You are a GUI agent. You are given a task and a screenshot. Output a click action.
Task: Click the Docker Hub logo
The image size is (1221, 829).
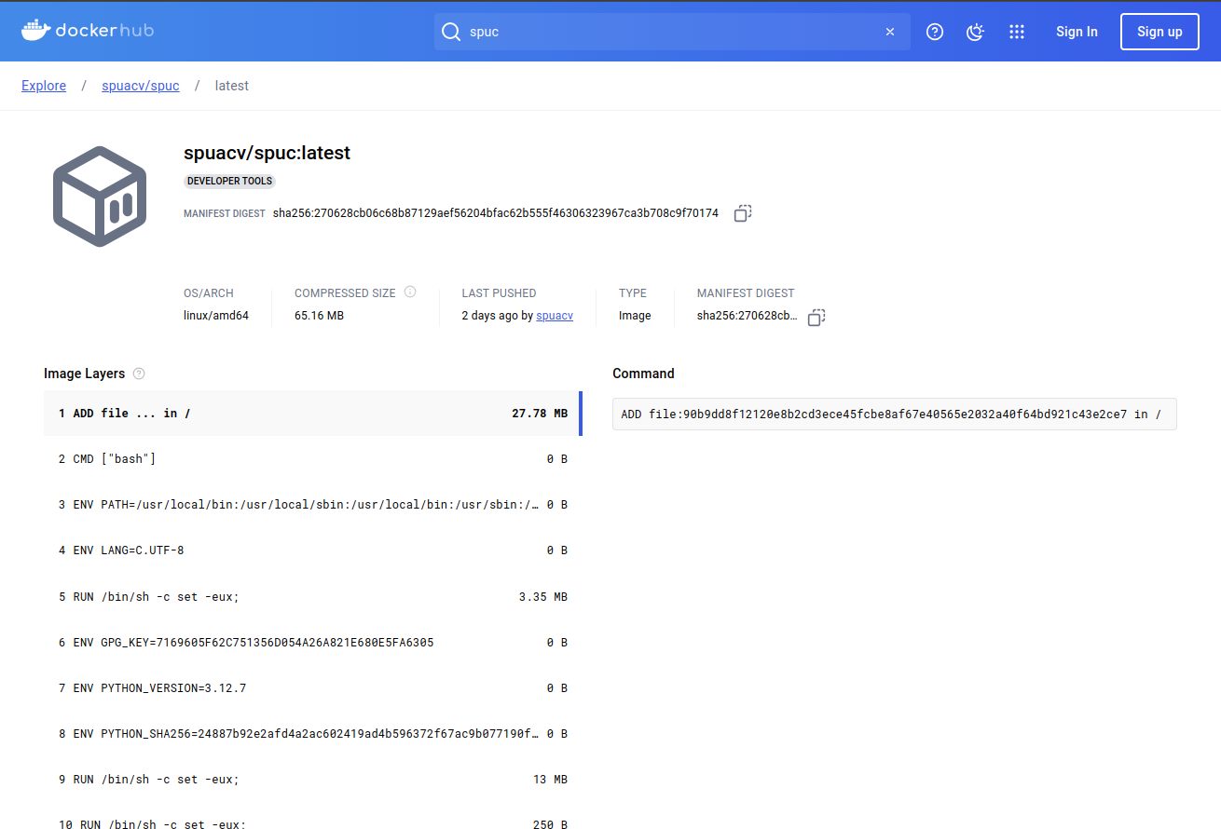tap(88, 31)
